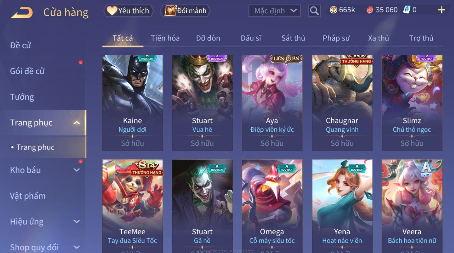The image size is (454, 253).
Task: Open the Mặc định sort dropdown
Action: coord(275,11)
